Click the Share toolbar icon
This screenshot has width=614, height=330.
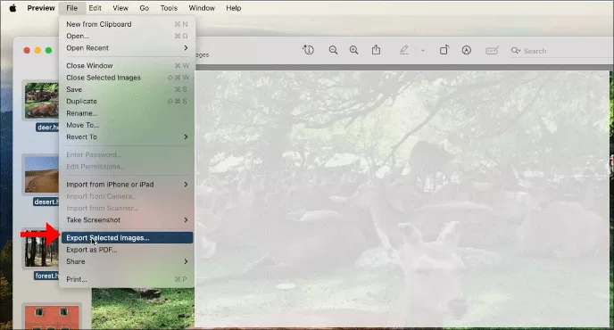pyautogui.click(x=376, y=50)
